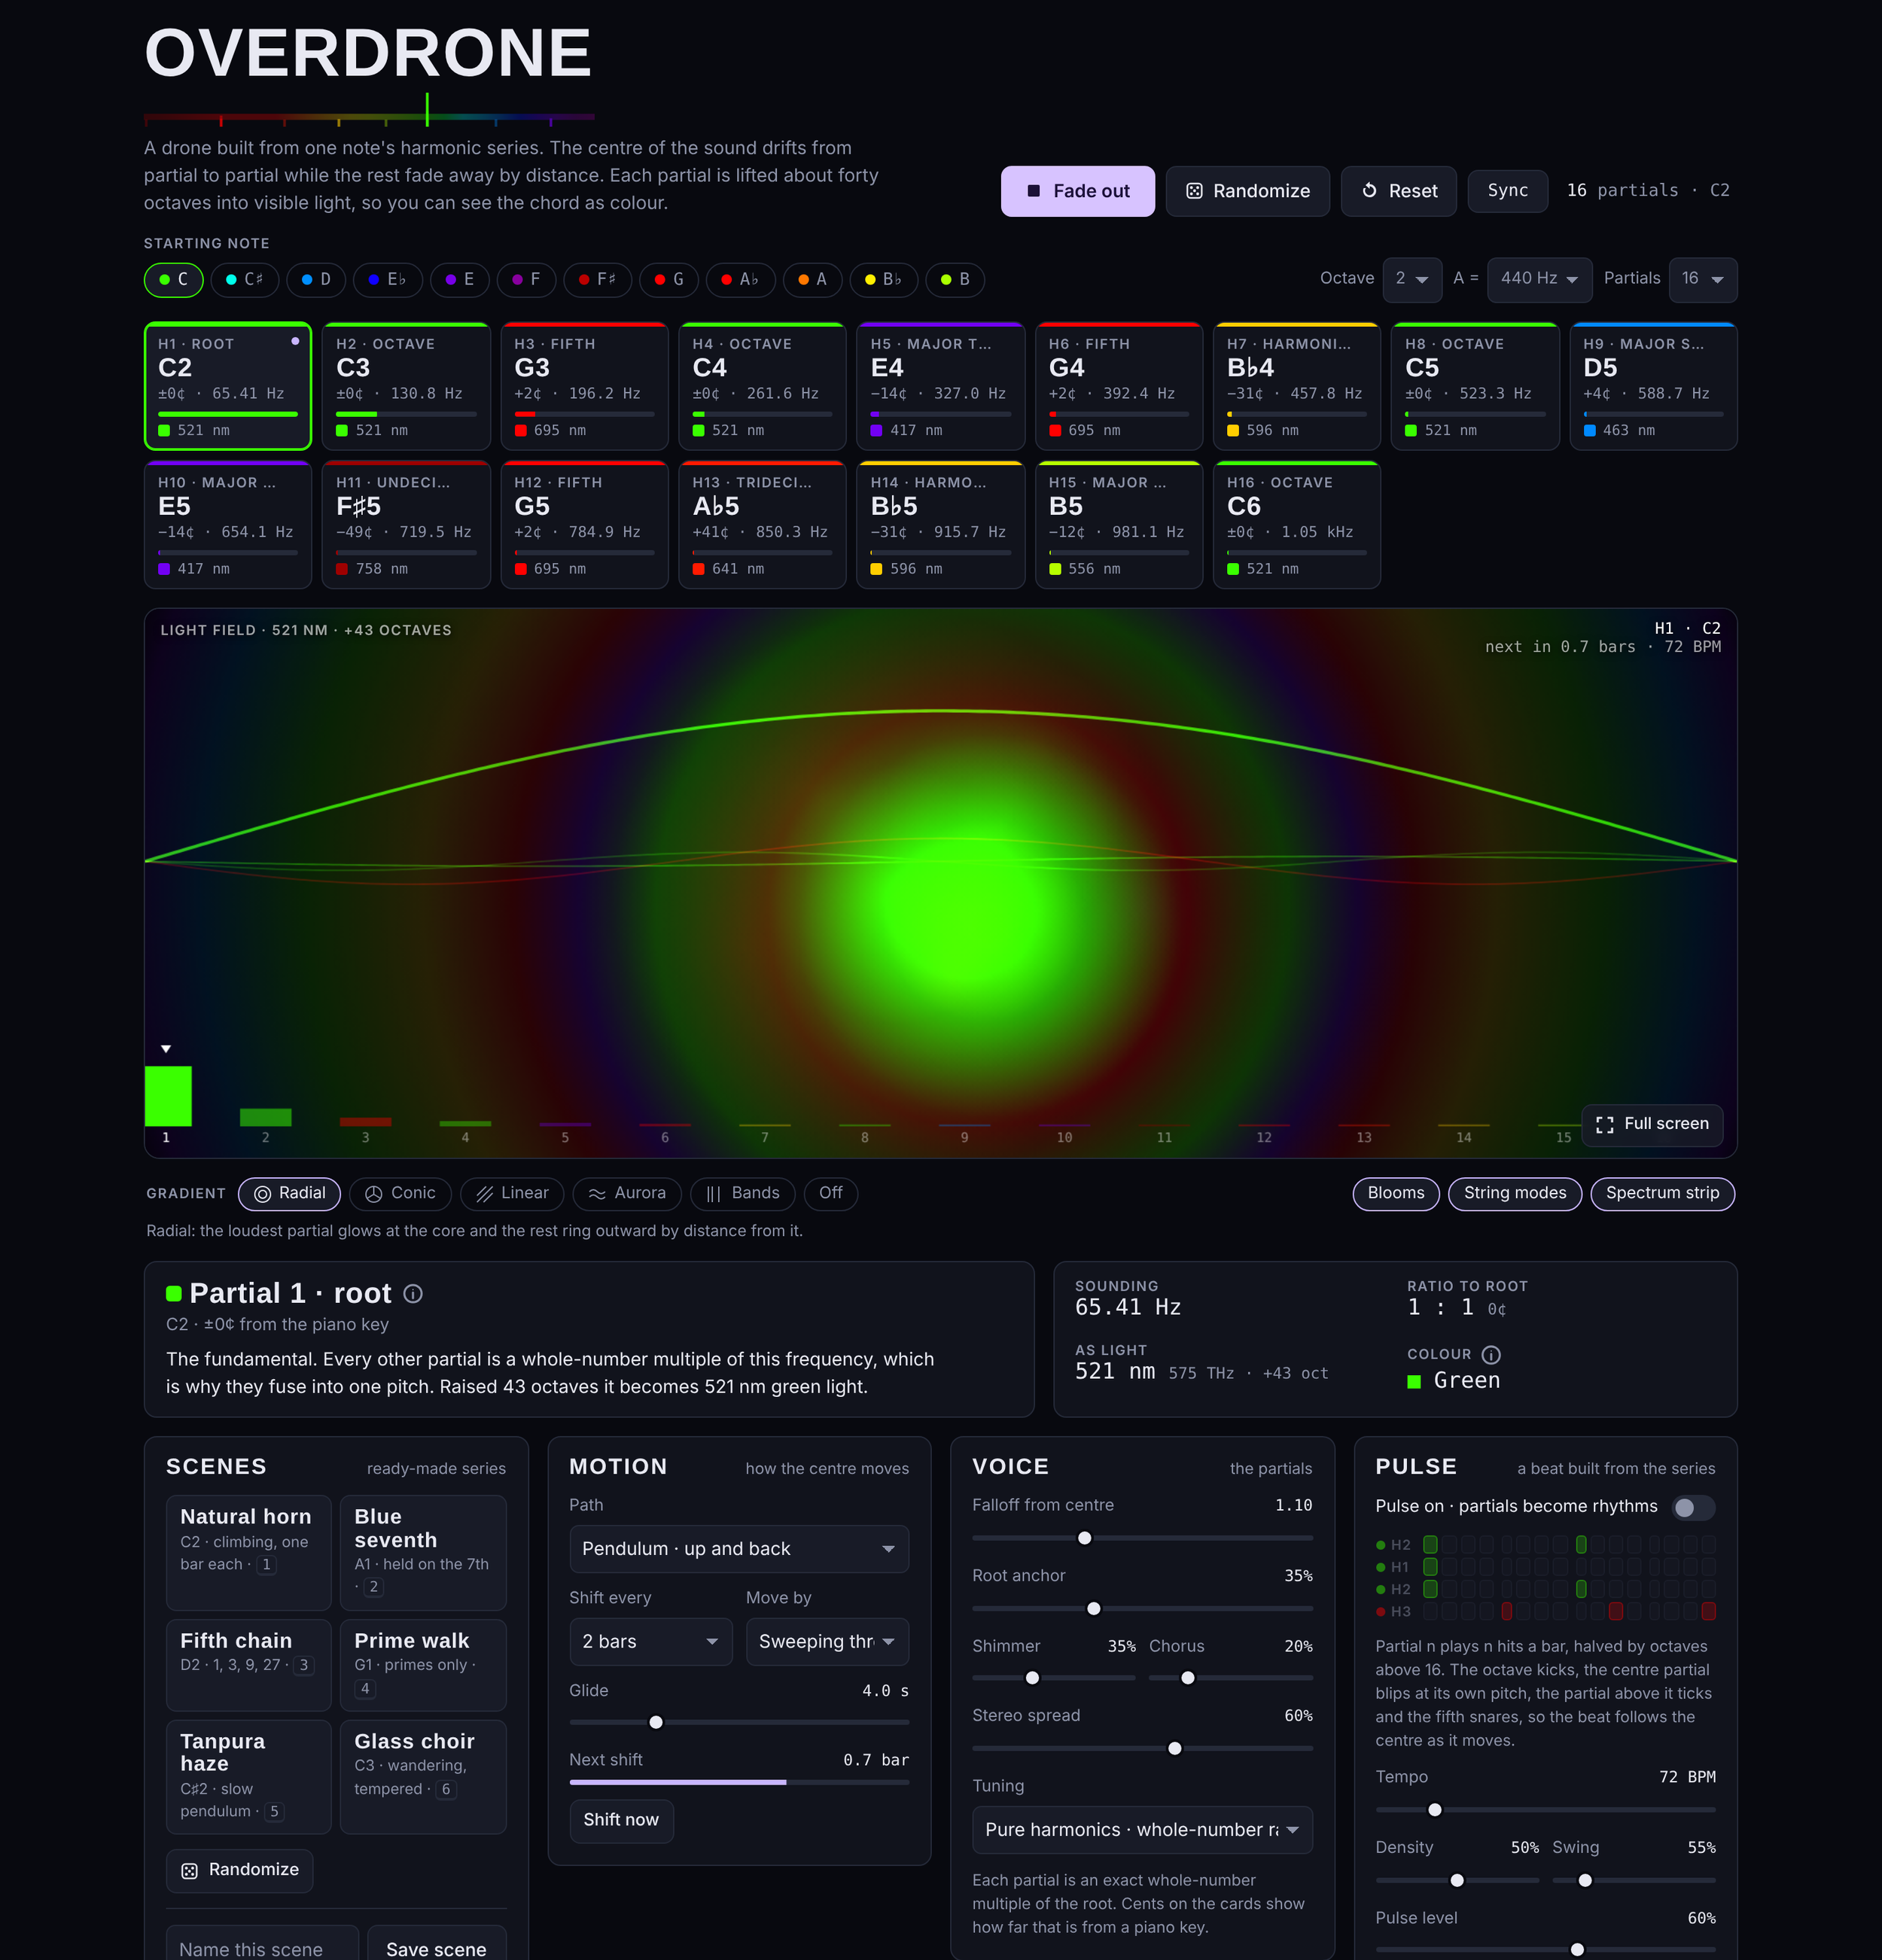Open info icon next to Partial 1 root
Image resolution: width=1882 pixels, height=1960 pixels.
[413, 1294]
